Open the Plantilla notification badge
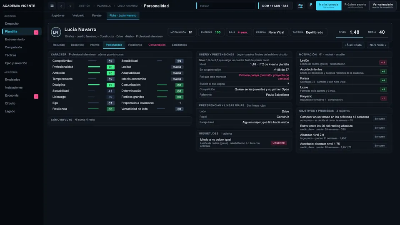 click(x=36, y=32)
